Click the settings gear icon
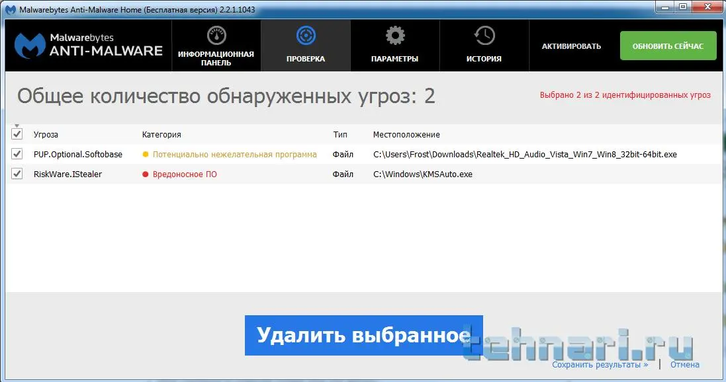This screenshot has width=726, height=382. click(x=395, y=36)
